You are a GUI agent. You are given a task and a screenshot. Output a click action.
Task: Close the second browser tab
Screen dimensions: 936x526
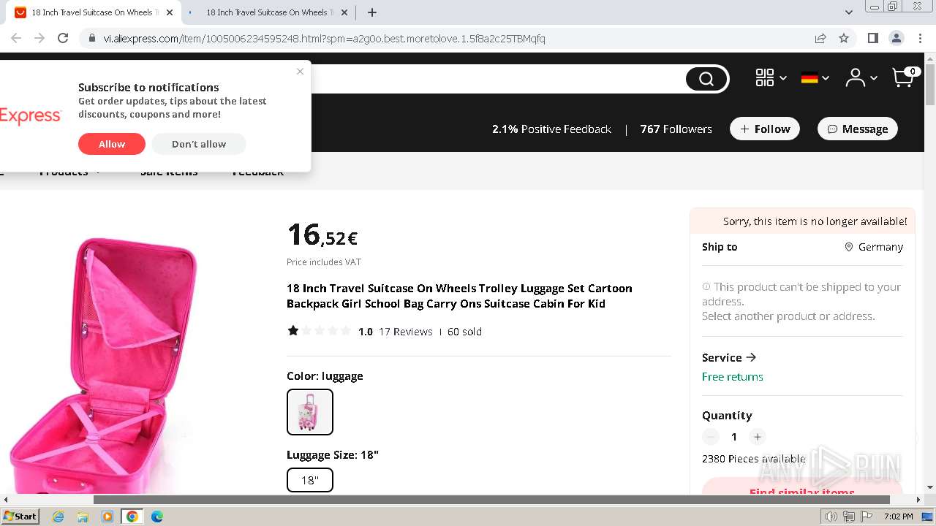344,12
